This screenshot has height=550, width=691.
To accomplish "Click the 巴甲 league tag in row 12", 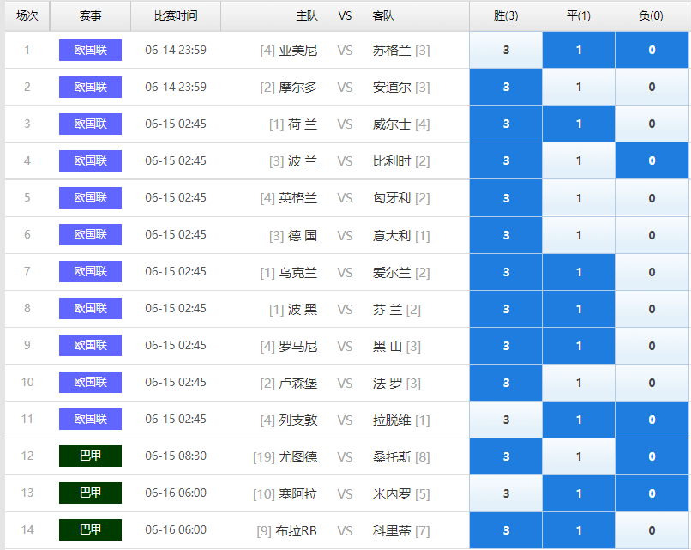I will tap(90, 456).
